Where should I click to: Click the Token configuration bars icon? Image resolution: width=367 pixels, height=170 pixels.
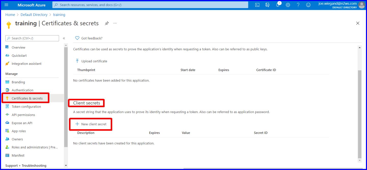point(7,107)
